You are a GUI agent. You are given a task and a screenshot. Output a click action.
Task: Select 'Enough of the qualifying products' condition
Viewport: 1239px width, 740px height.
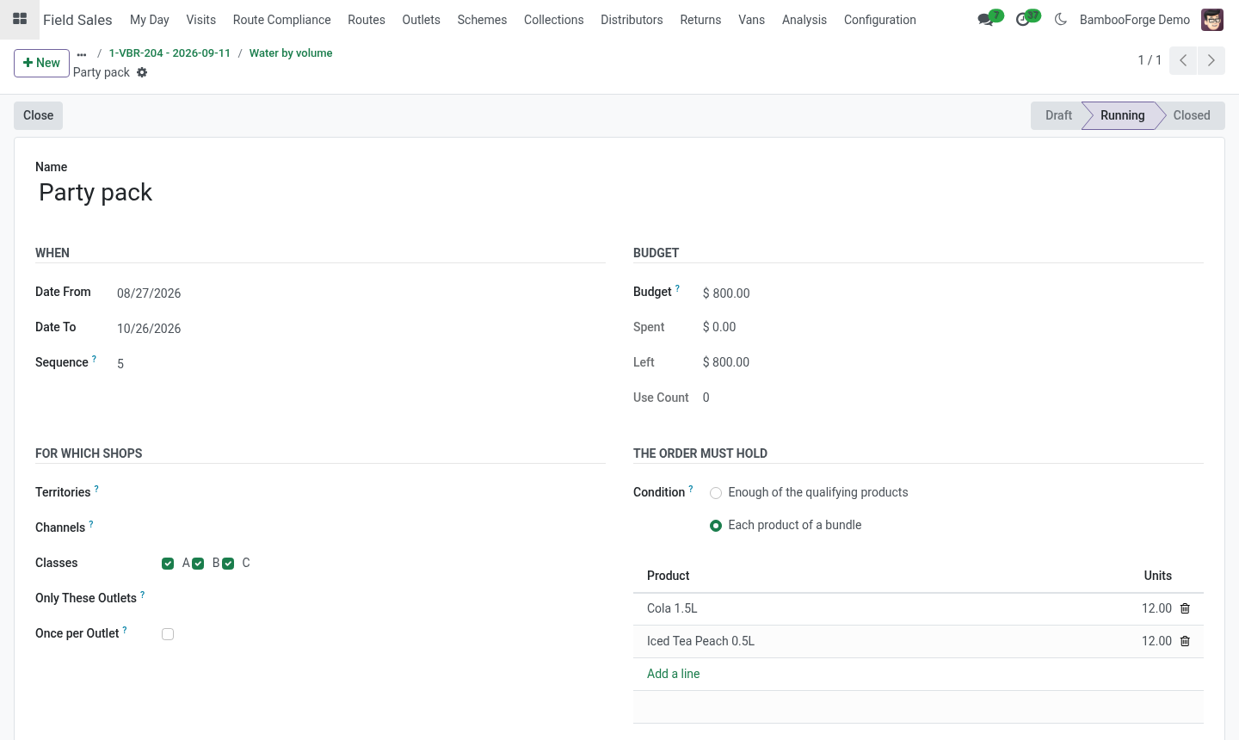pos(716,493)
